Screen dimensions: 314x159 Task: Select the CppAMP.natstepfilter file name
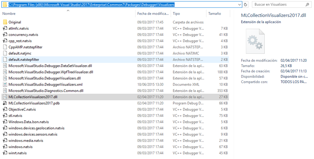(25, 47)
